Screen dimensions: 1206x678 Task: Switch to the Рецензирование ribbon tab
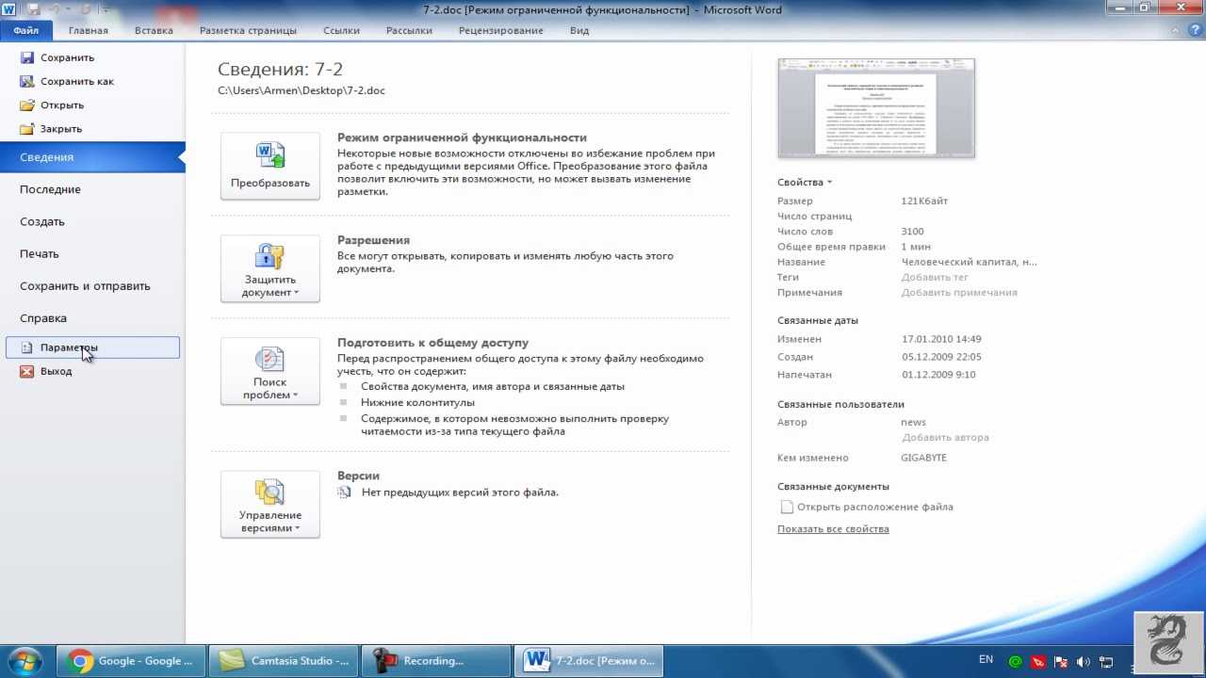tap(501, 30)
